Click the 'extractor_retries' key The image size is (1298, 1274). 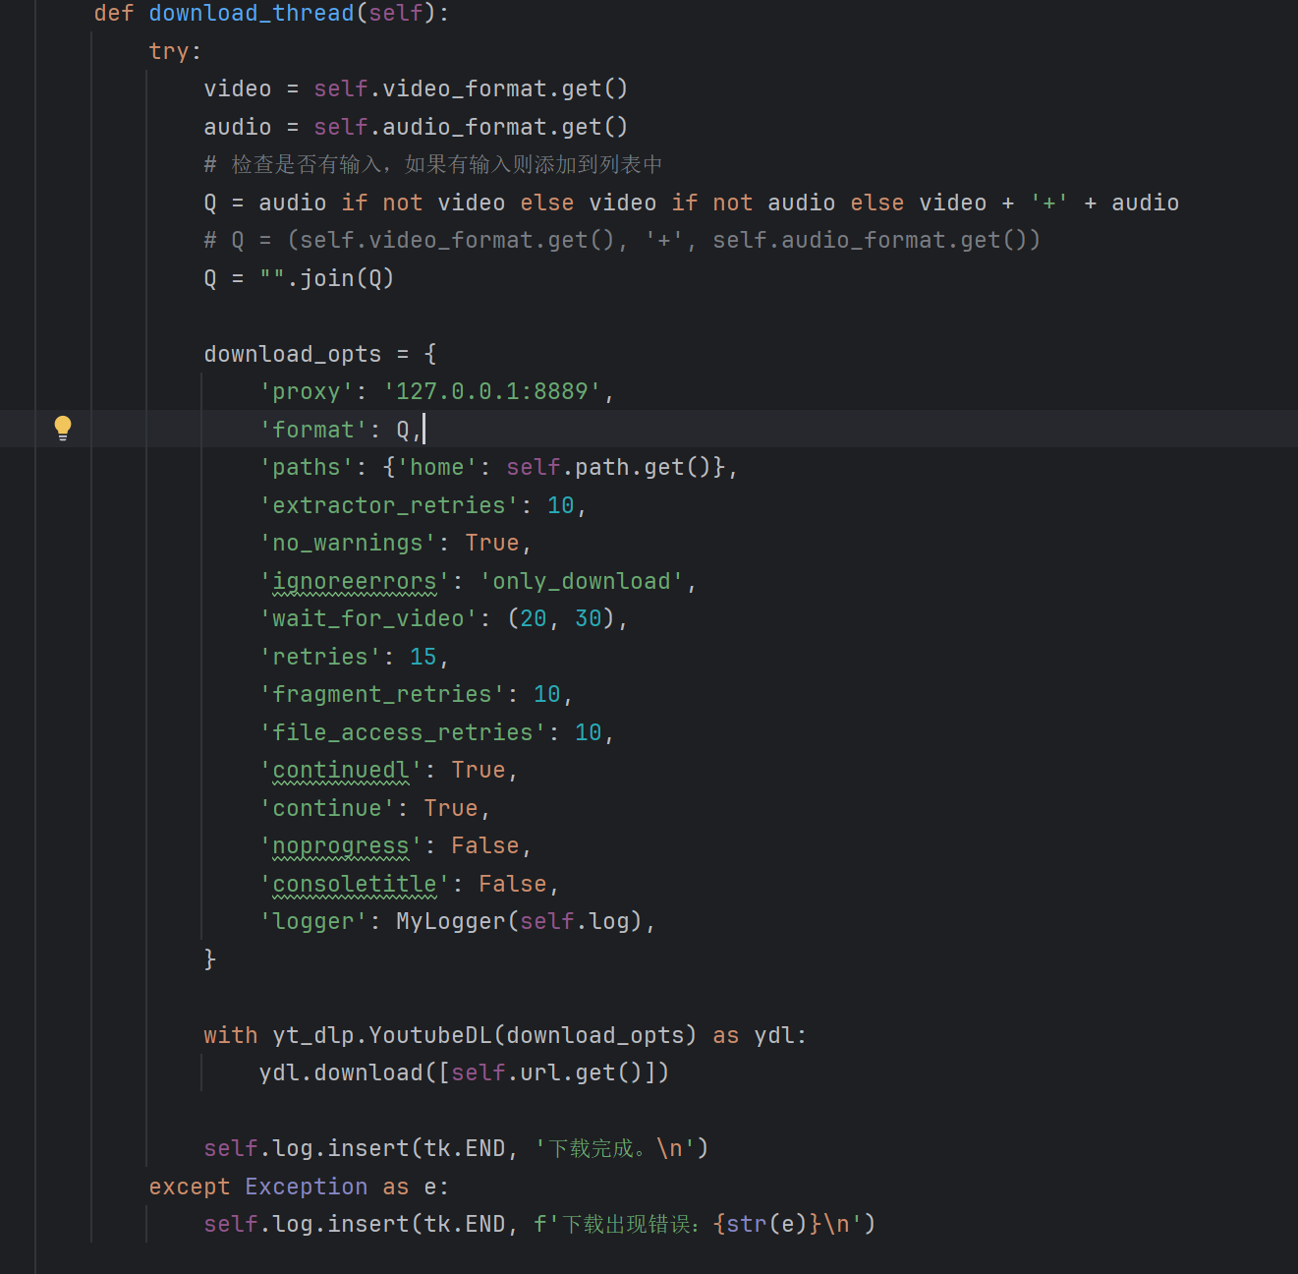(x=389, y=505)
